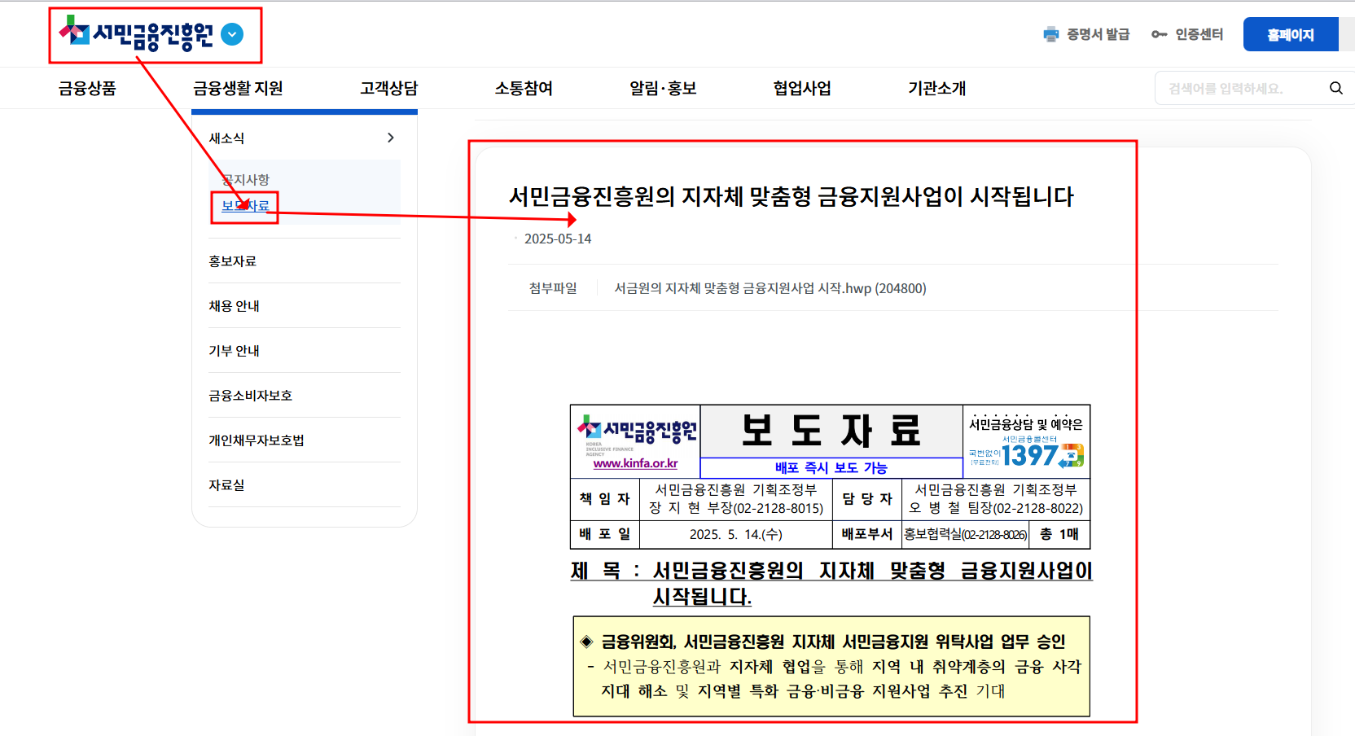Image resolution: width=1355 pixels, height=736 pixels.
Task: Click the date 2025-05-14
Action: [558, 239]
